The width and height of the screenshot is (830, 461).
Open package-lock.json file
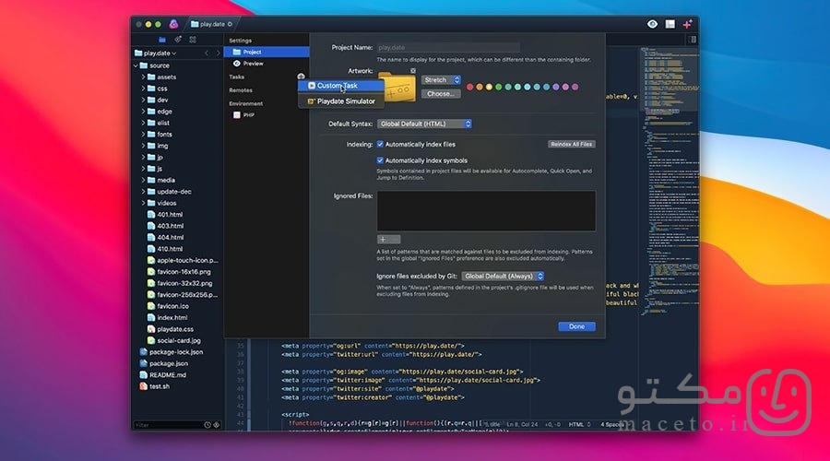[171, 352]
